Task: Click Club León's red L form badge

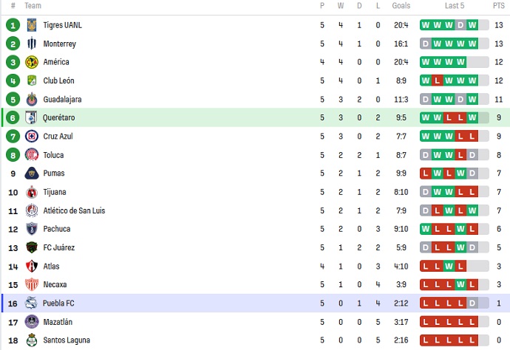Action: (437, 80)
